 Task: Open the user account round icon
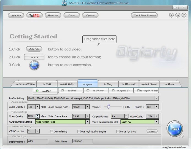tap(171, 15)
